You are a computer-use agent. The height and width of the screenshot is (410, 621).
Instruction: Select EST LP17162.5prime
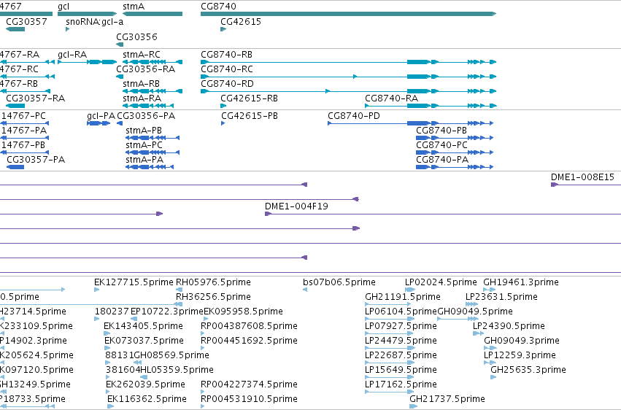tap(388, 392)
